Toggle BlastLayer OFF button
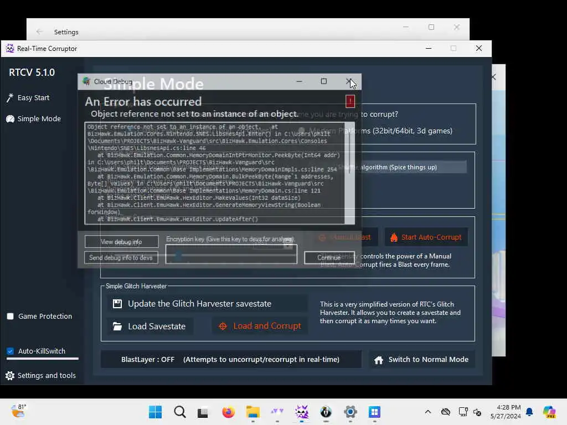567x425 pixels. [231, 359]
